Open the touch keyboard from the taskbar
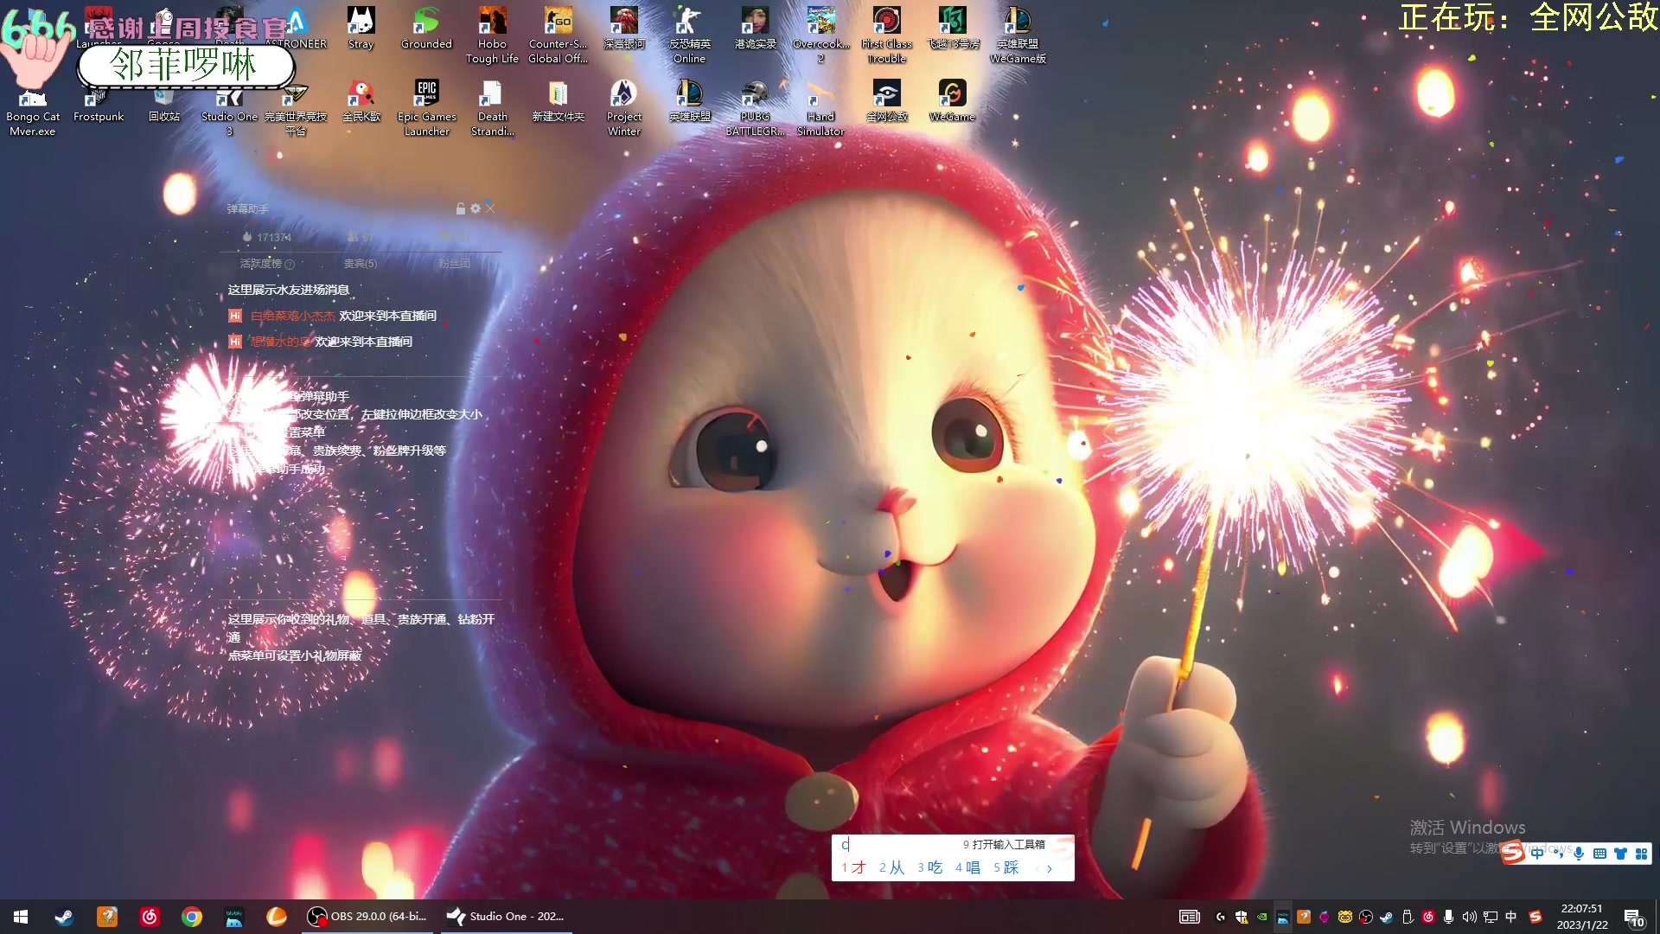This screenshot has height=934, width=1660. click(1190, 917)
